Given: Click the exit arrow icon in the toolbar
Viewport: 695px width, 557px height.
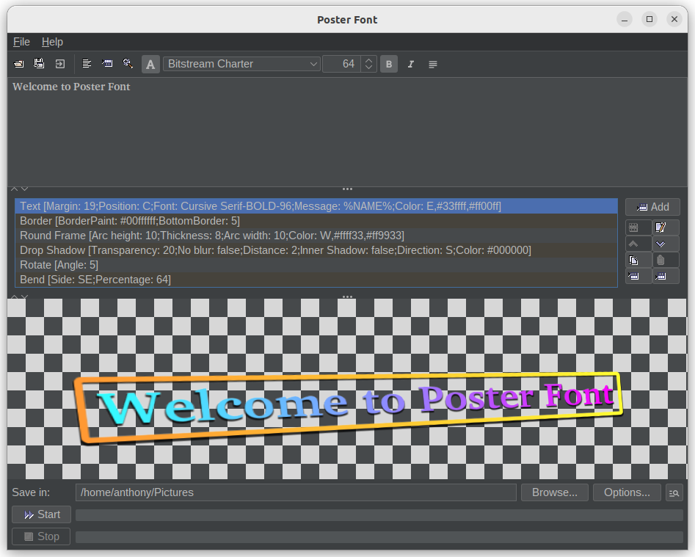Looking at the screenshot, I should click(x=60, y=64).
